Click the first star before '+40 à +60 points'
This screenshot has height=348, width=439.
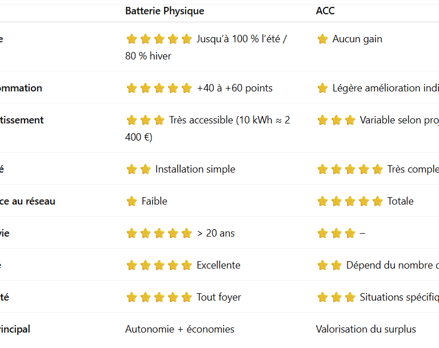(132, 89)
